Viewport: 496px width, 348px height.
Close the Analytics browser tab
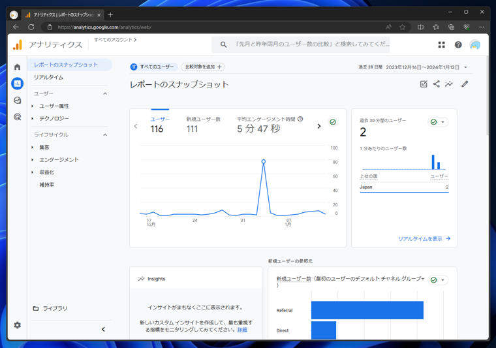coord(99,15)
